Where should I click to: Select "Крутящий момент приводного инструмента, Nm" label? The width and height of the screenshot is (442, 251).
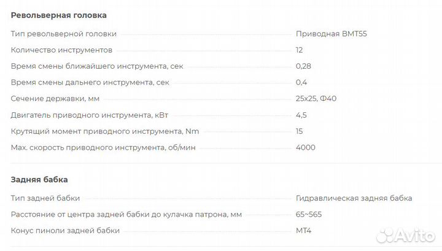point(105,131)
